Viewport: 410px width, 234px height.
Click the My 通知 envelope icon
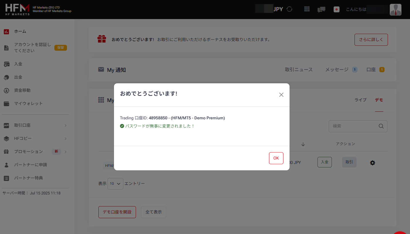101,69
